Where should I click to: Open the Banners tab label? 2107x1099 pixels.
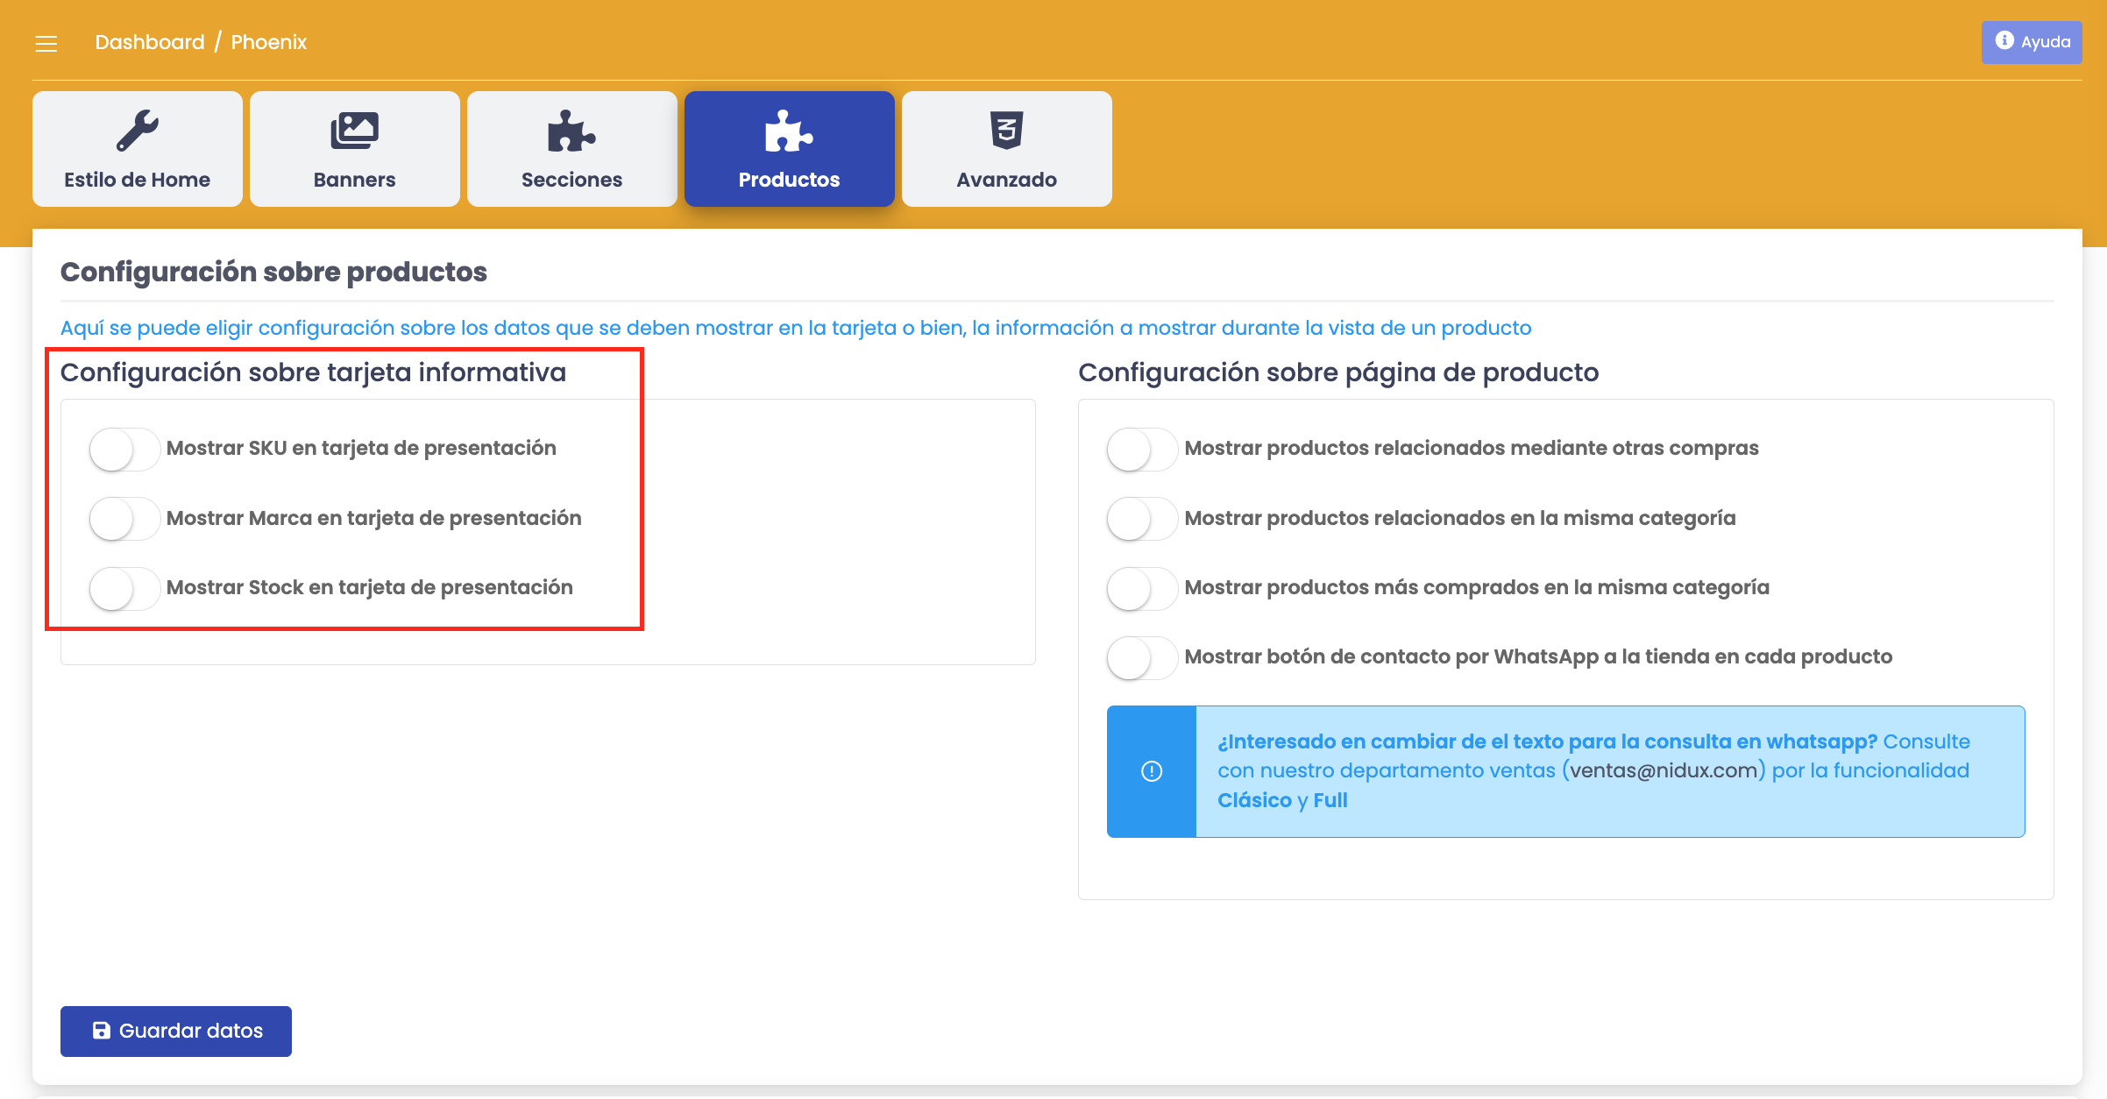click(354, 180)
